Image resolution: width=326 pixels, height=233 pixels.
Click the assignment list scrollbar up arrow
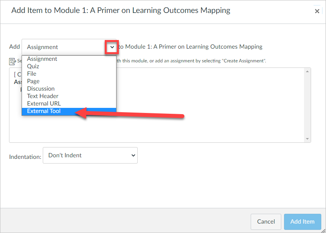pos(307,71)
